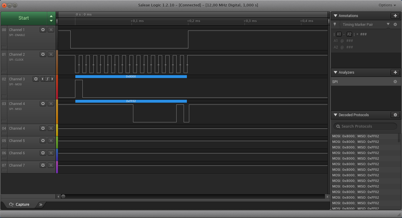Start capture with the green Start button
402x218 pixels.
click(x=24, y=18)
